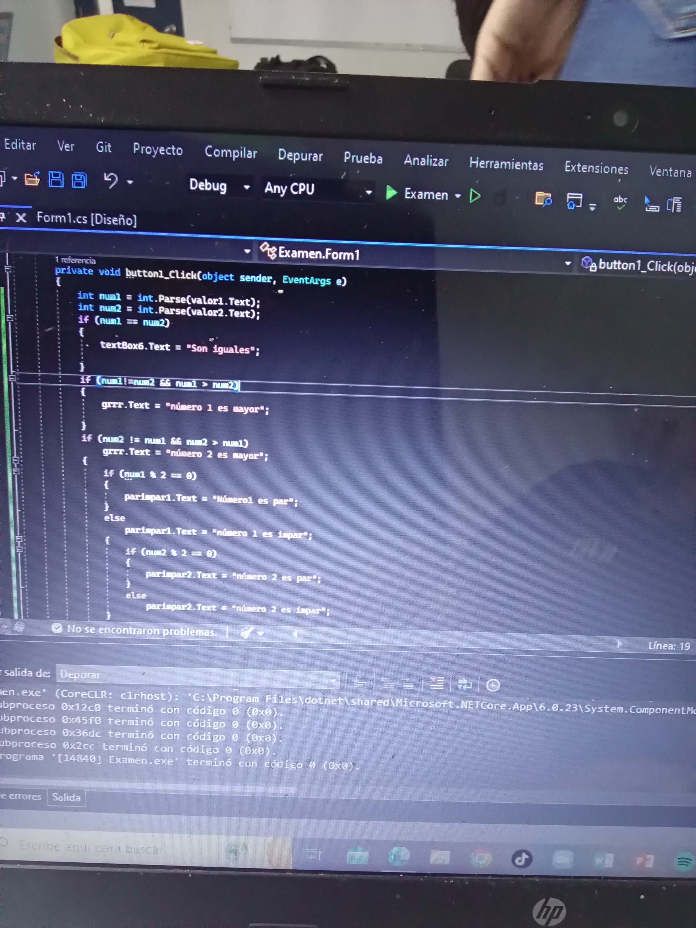Click the Open file folder icon
This screenshot has width=696, height=928.
pos(32,179)
